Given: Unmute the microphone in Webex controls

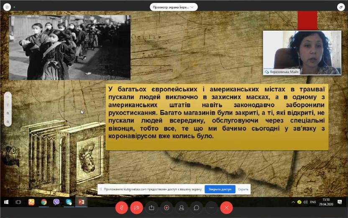Looking at the screenshot, I should pyautogui.click(x=121, y=208).
